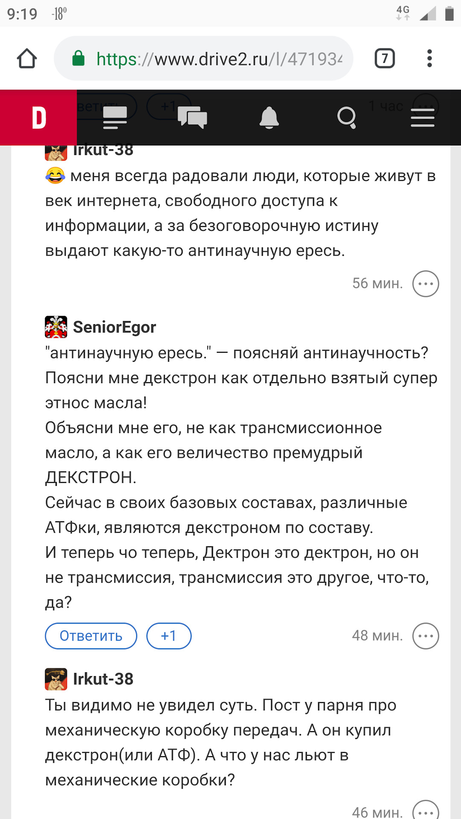
Task: Tap Irkut-38 avatar beside lower comment
Action: click(x=56, y=679)
